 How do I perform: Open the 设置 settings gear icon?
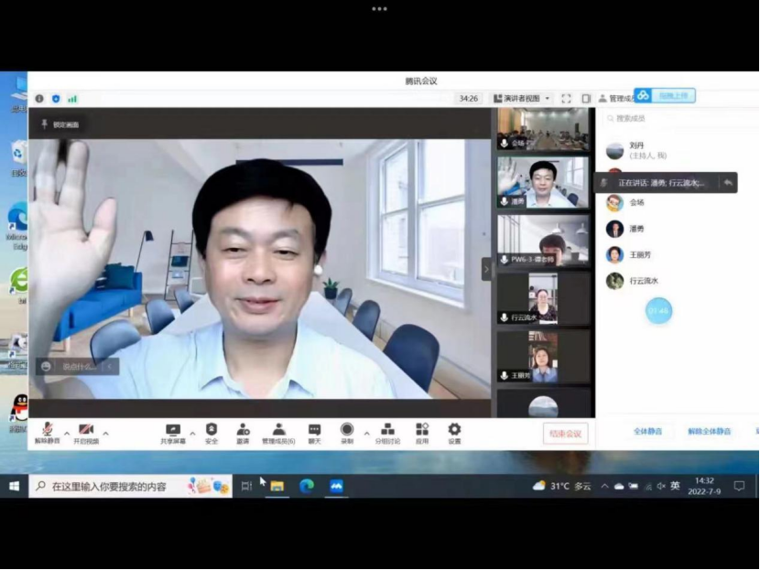[454, 429]
